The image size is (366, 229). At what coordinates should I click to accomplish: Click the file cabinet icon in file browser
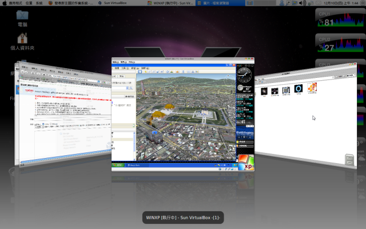point(349,160)
